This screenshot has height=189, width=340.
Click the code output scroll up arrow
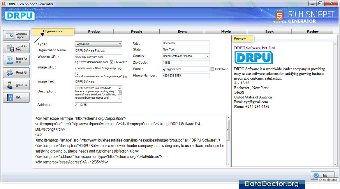[x=228, y=118]
